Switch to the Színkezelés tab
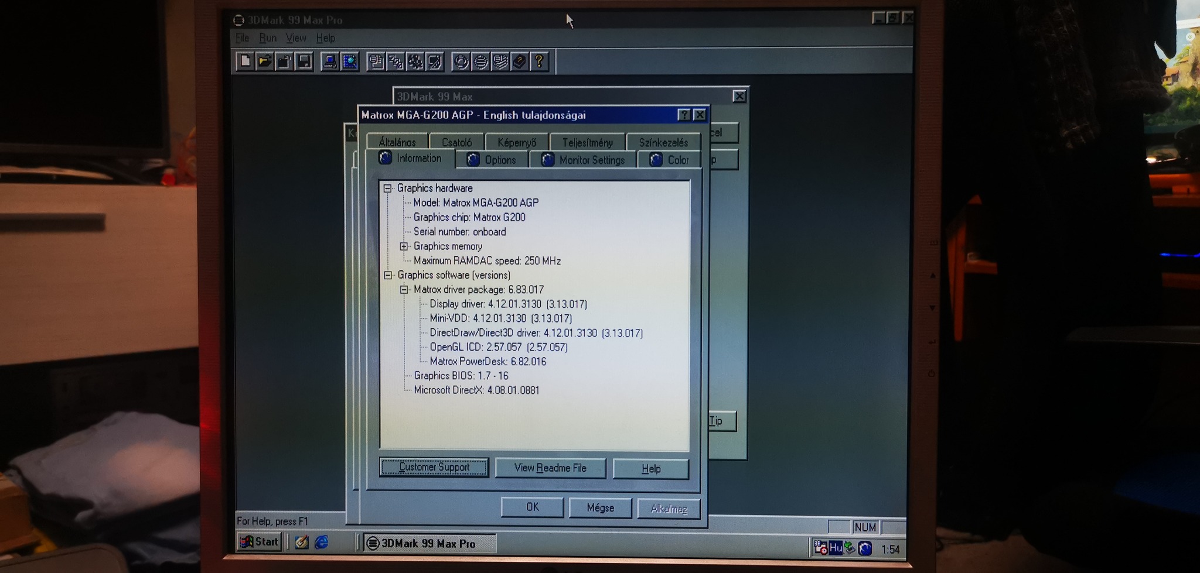The image size is (1200, 573). click(x=663, y=142)
